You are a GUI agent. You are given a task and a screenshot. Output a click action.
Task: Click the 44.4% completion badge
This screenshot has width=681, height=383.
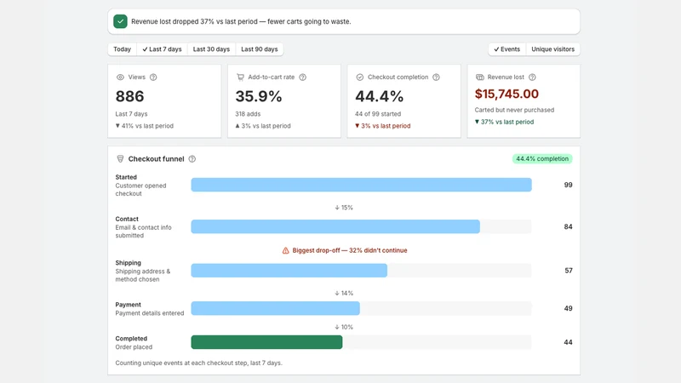[x=542, y=159]
